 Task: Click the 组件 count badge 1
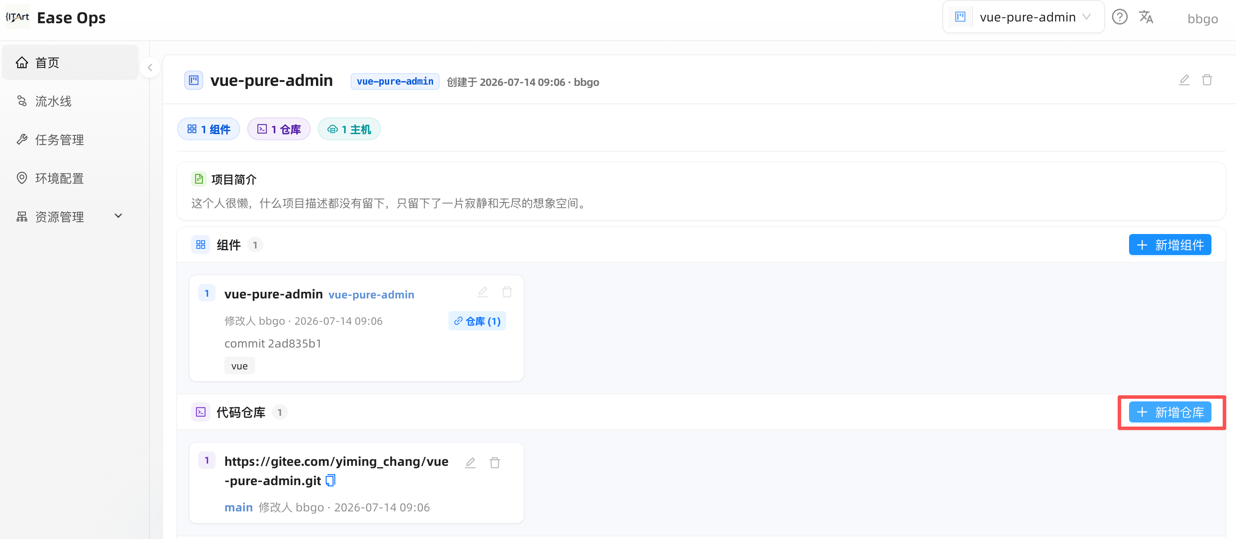255,245
